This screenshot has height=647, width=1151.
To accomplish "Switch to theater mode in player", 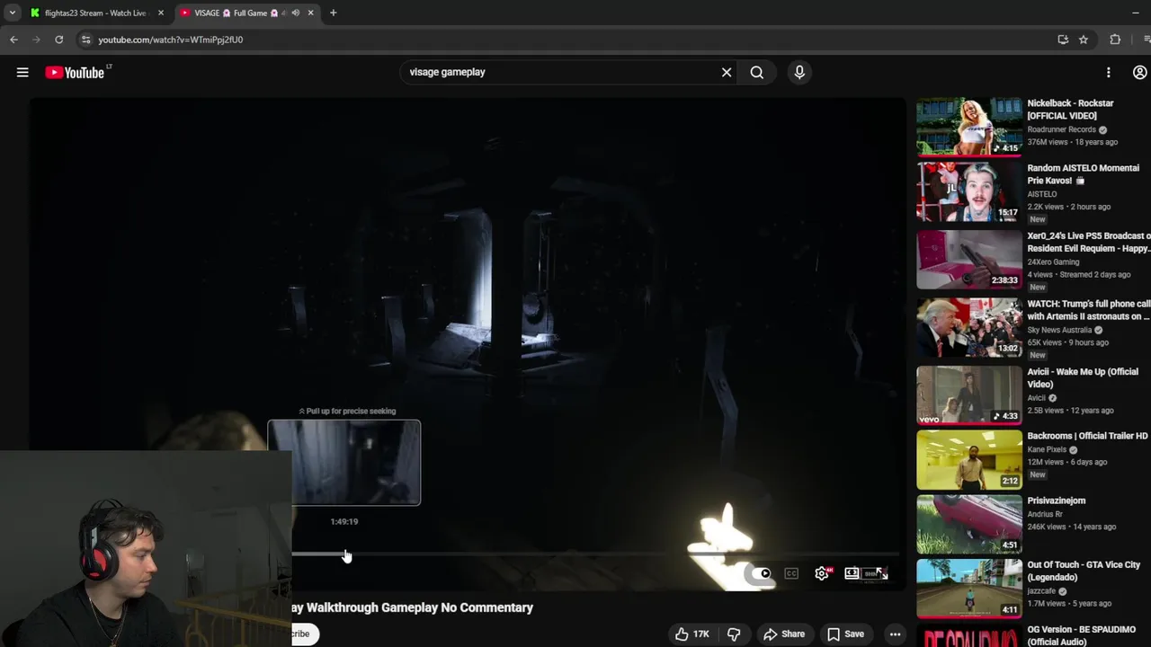I will point(852,573).
